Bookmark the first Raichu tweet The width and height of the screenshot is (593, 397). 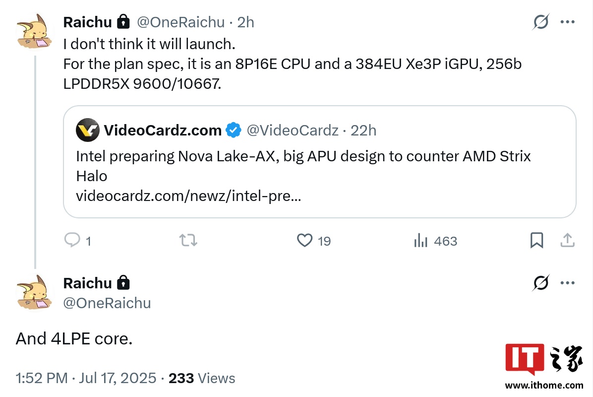coord(536,241)
